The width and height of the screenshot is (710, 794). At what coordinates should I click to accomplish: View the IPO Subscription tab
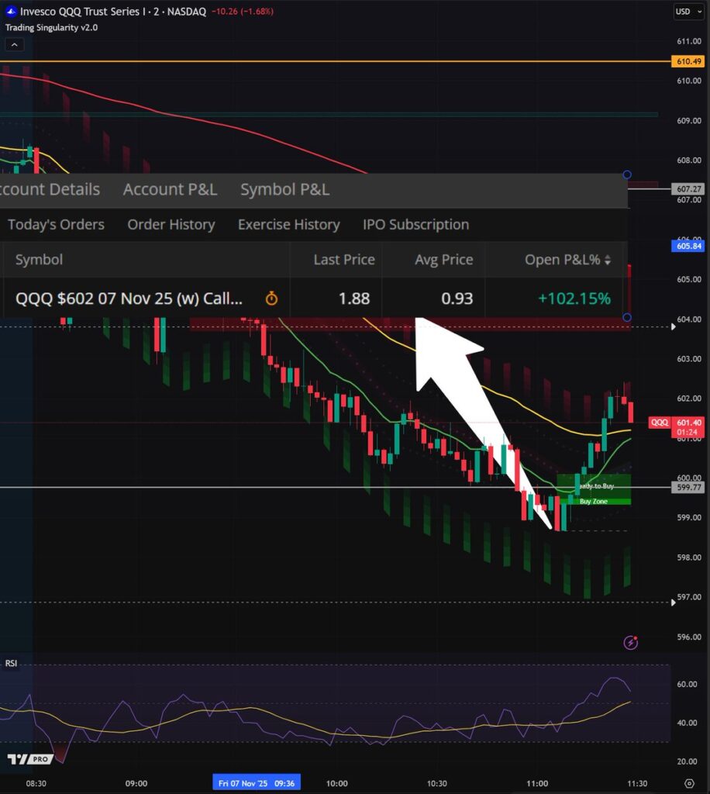point(415,225)
